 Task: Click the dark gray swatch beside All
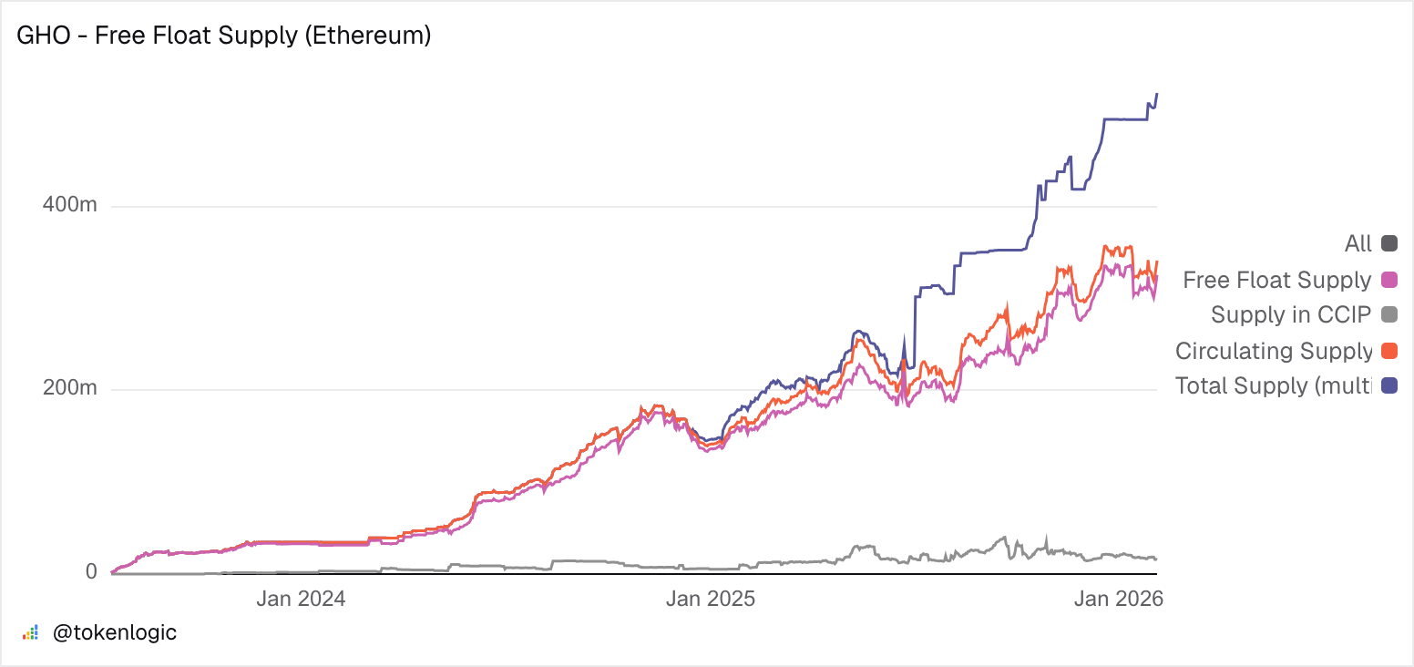pos(1389,243)
